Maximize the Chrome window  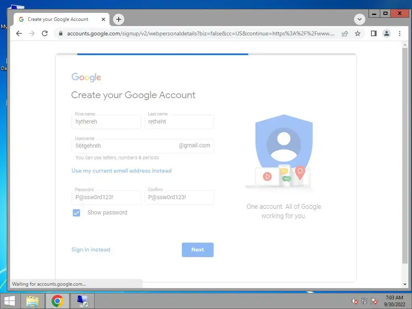tap(385, 13)
